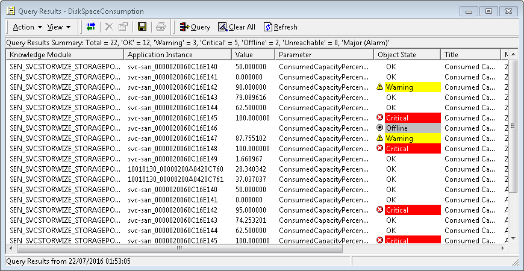524x271 pixels.
Task: Click critical icon in last C16E145 row
Action: [x=379, y=240]
